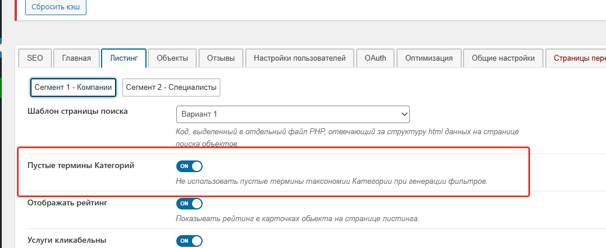Go to the Отзывы tab
Image resolution: width=606 pixels, height=248 pixels.
point(221,58)
